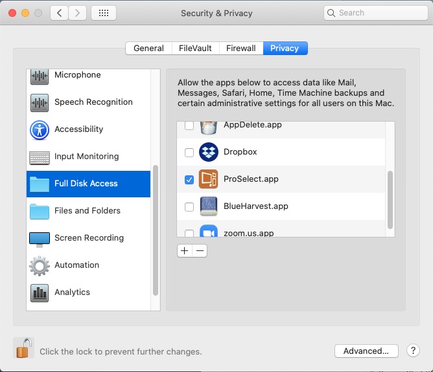The image size is (433, 372).
Task: Open Speech Recognition privacy category
Action: pyautogui.click(x=93, y=102)
